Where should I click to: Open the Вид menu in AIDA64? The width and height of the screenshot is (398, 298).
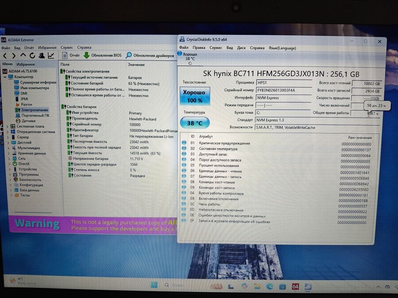coord(17,48)
